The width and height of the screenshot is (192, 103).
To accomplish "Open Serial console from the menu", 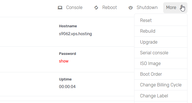I will click(x=161, y=53).
